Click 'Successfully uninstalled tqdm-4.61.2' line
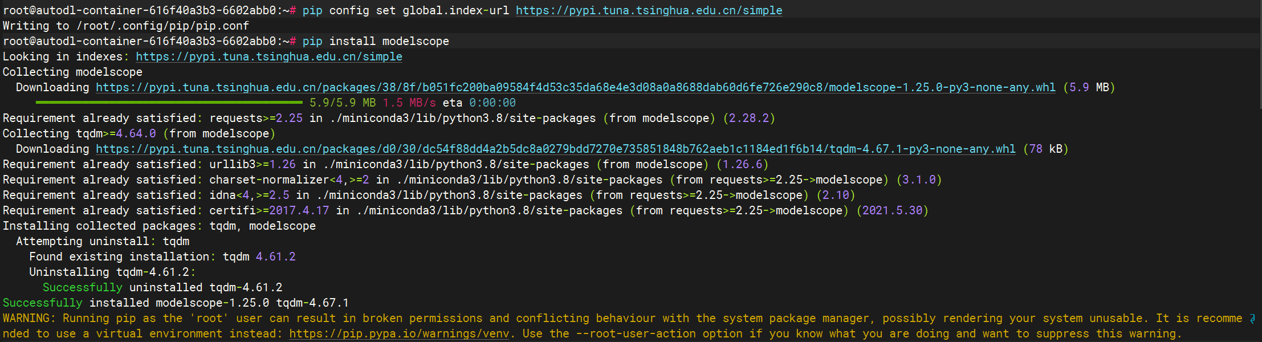 (162, 287)
